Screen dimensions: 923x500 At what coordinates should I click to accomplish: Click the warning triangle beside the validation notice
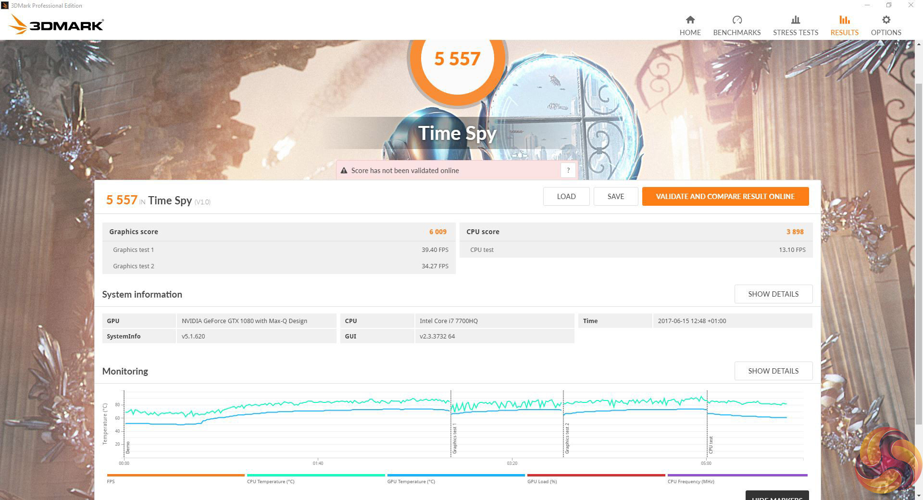tap(344, 171)
